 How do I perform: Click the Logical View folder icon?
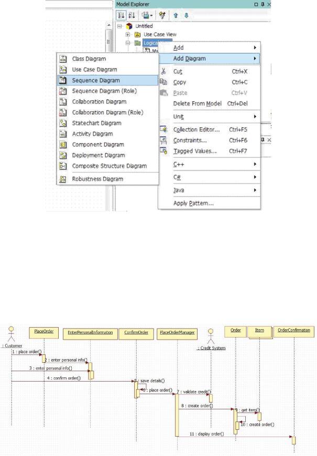tap(137, 43)
